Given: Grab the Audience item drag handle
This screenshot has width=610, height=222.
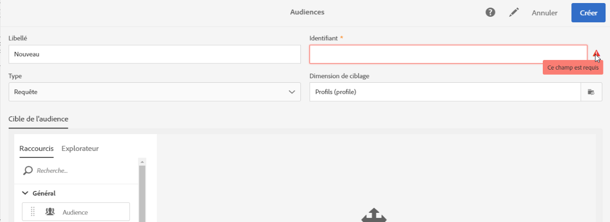Looking at the screenshot, I should click(x=33, y=212).
